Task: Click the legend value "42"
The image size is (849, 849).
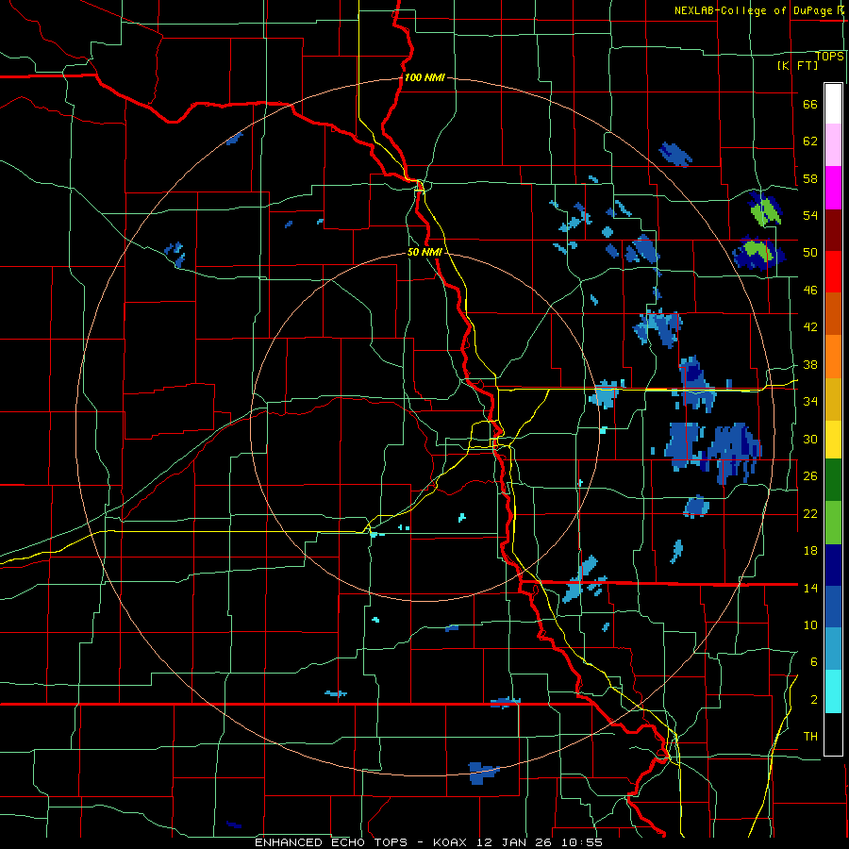Action: point(810,327)
